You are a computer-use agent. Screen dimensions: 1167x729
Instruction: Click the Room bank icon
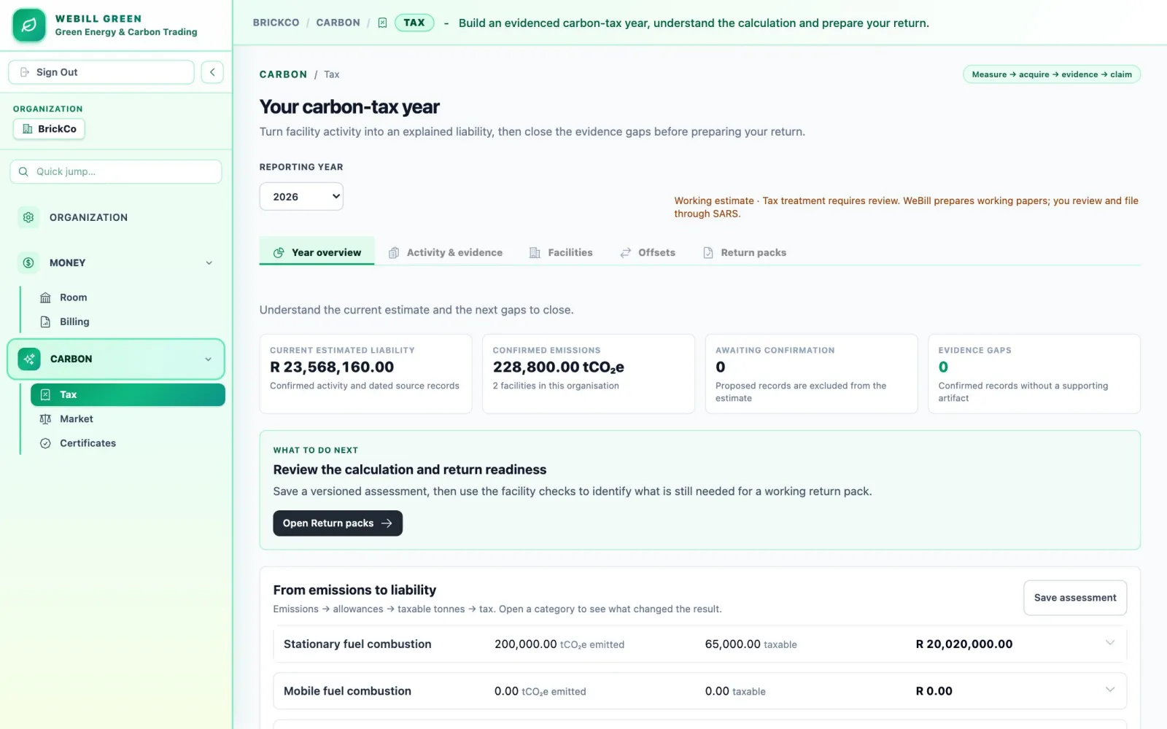click(45, 297)
